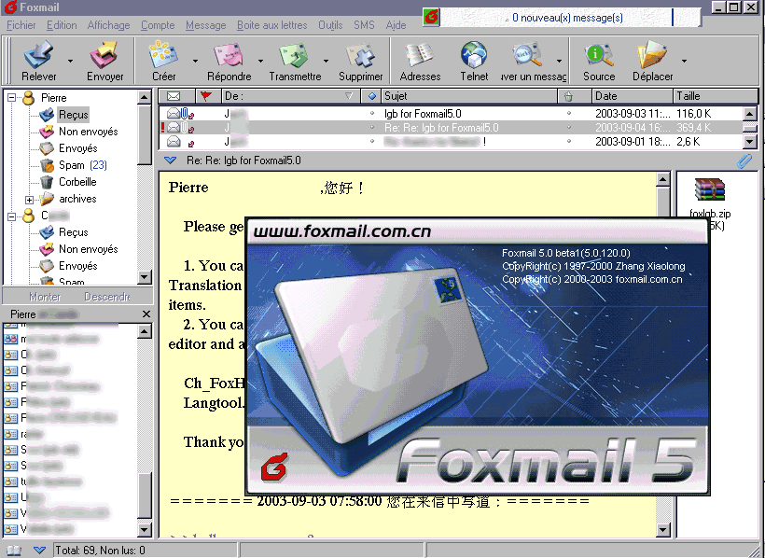765x558 pixels.
Task: Open Envoyés folder under Pierre
Action: [x=78, y=148]
